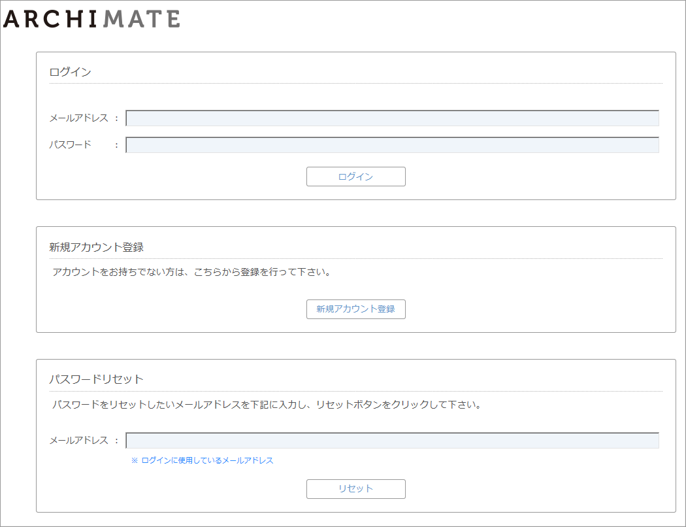Open 新規アカウント登録 via its button

[355, 309]
